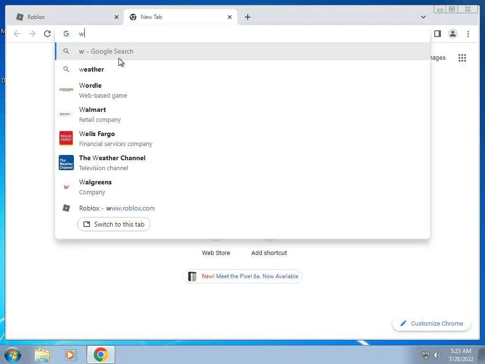Click the Google logo in the address bar

[66, 34]
